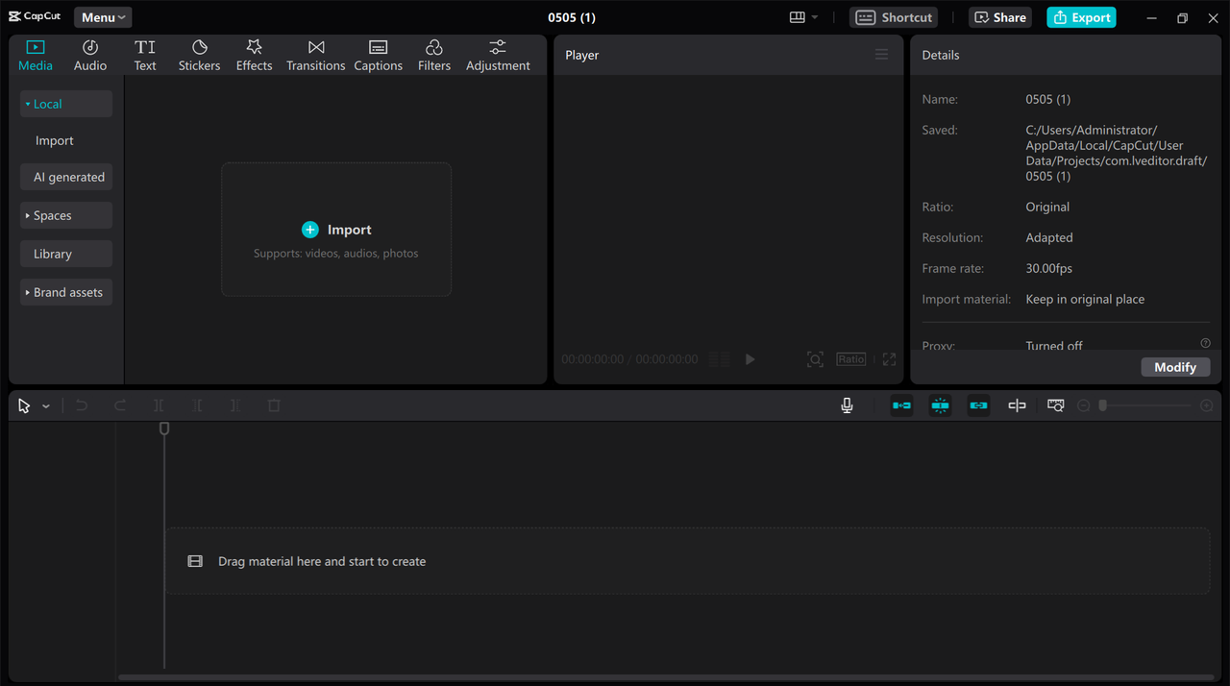Screen dimensions: 1230x686
Task: Open the Media tab
Action: [36, 56]
